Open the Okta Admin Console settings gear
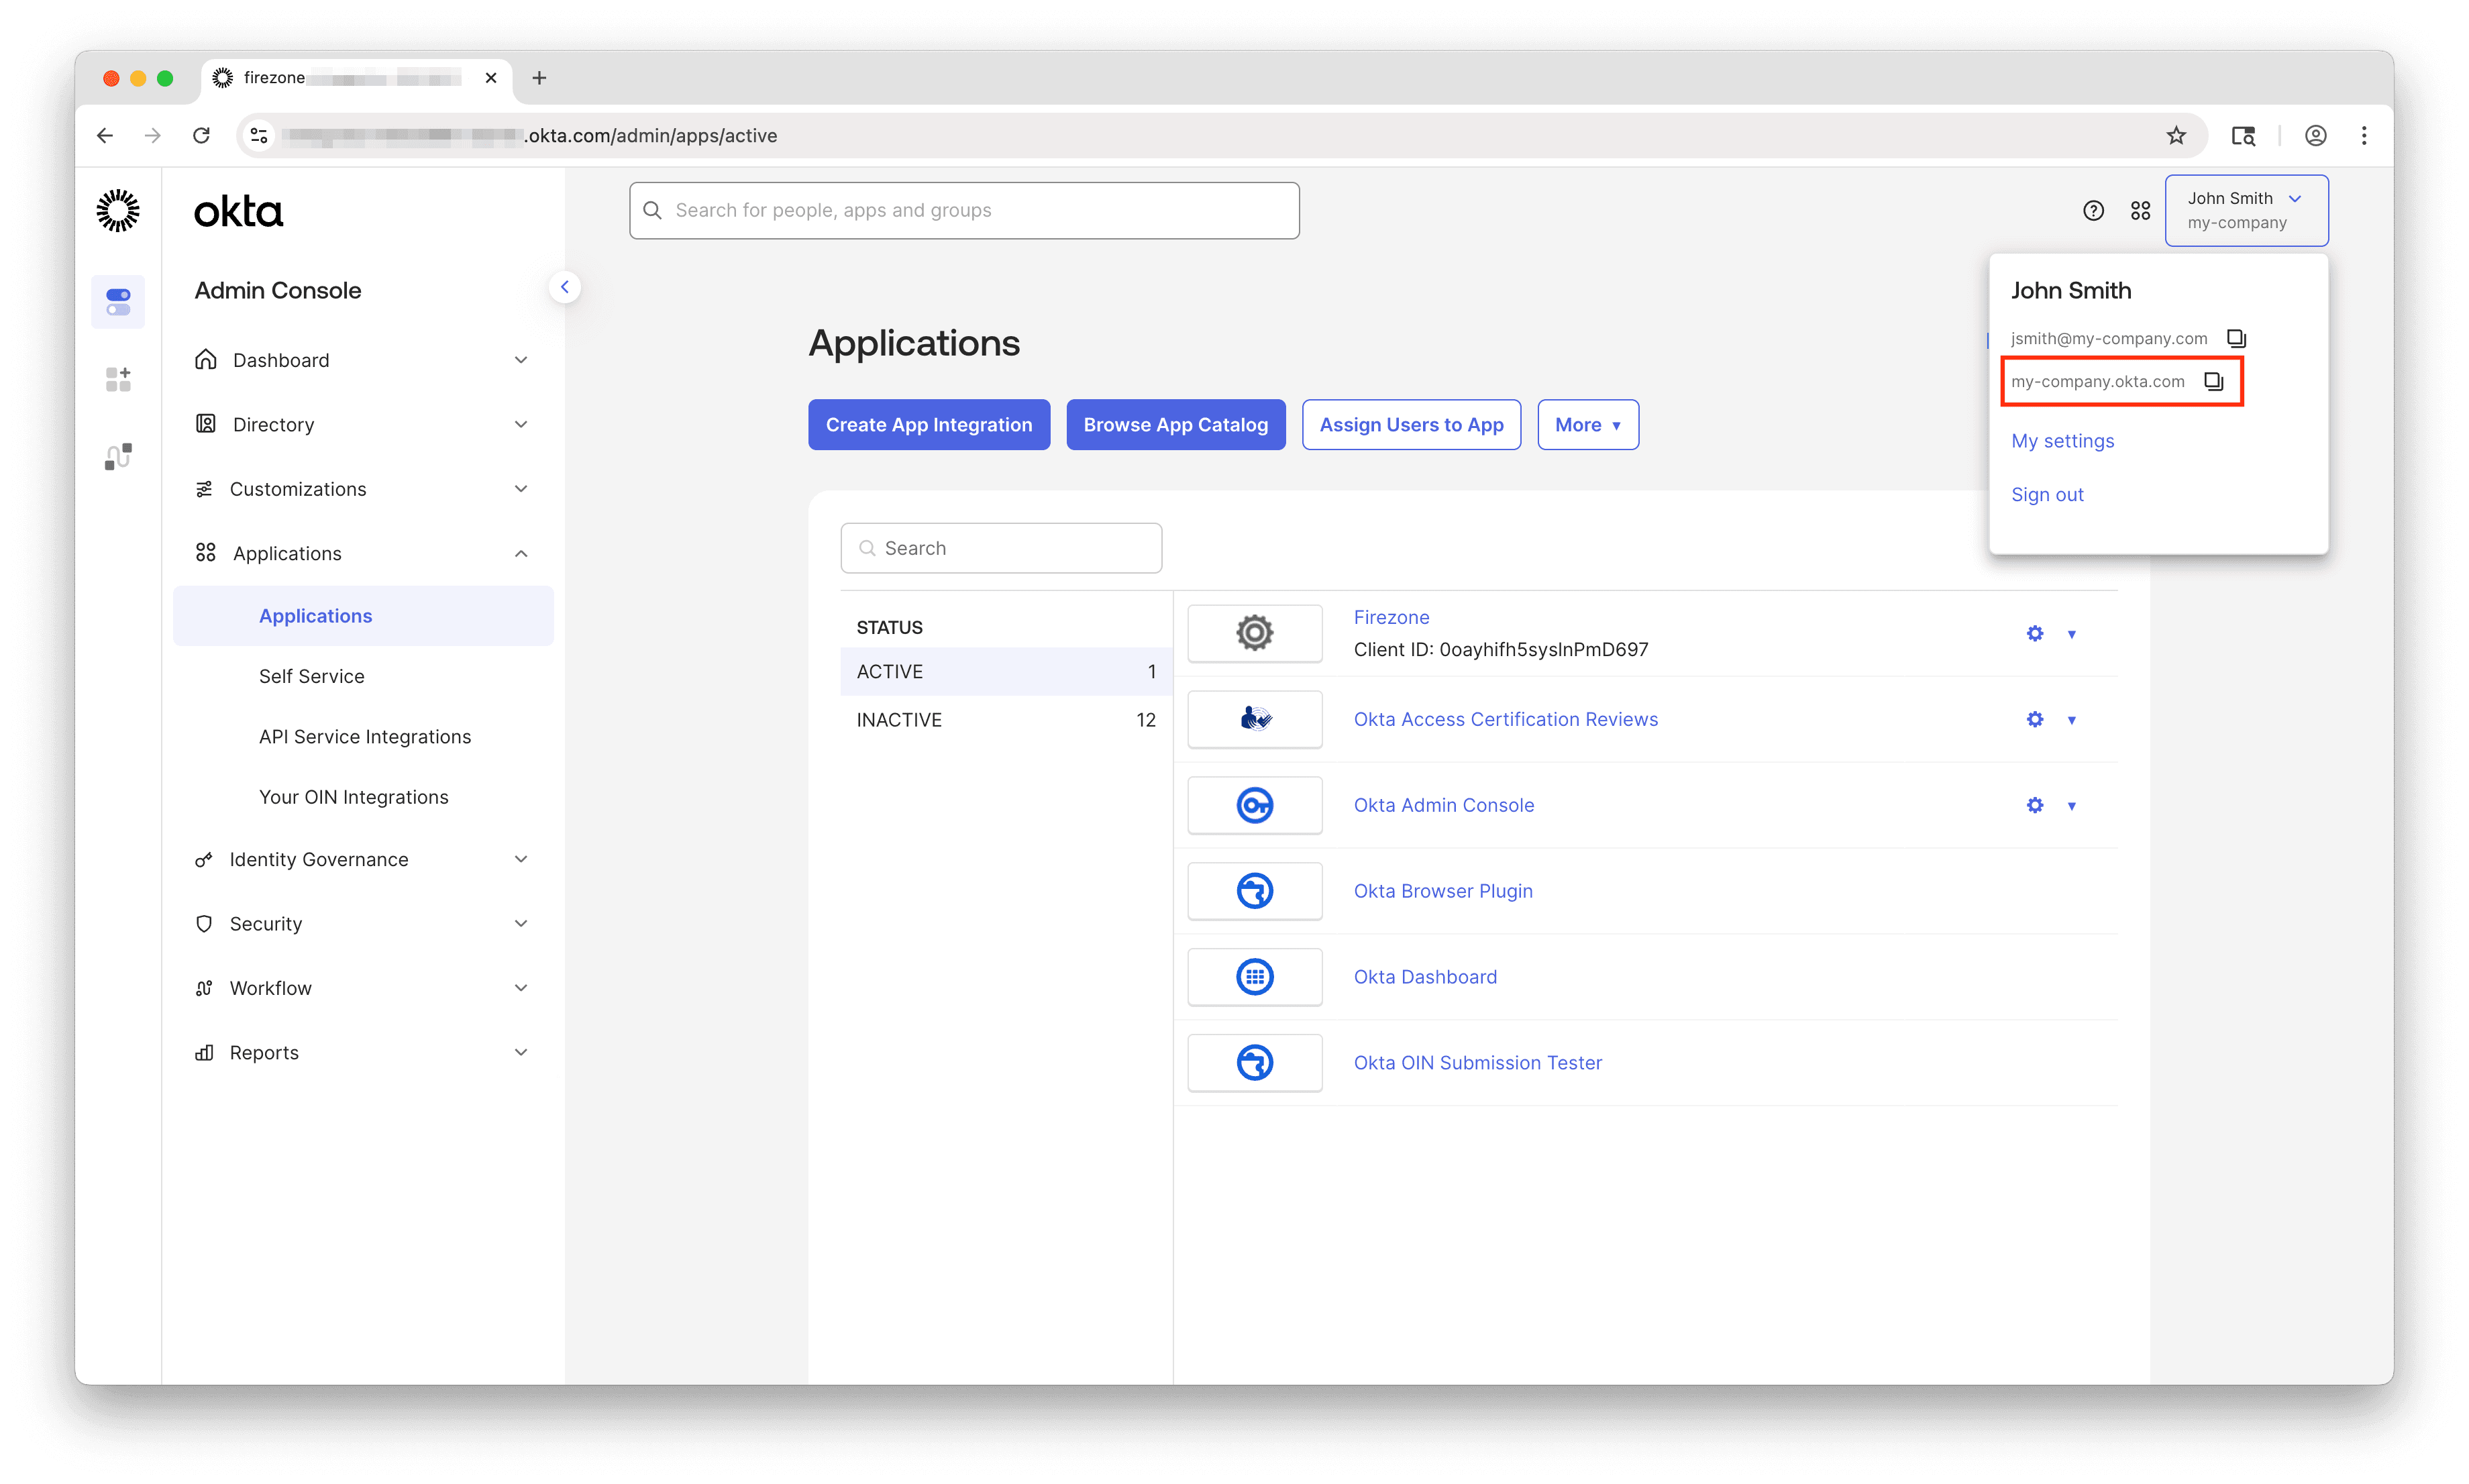Image resolution: width=2469 pixels, height=1484 pixels. tap(2035, 805)
